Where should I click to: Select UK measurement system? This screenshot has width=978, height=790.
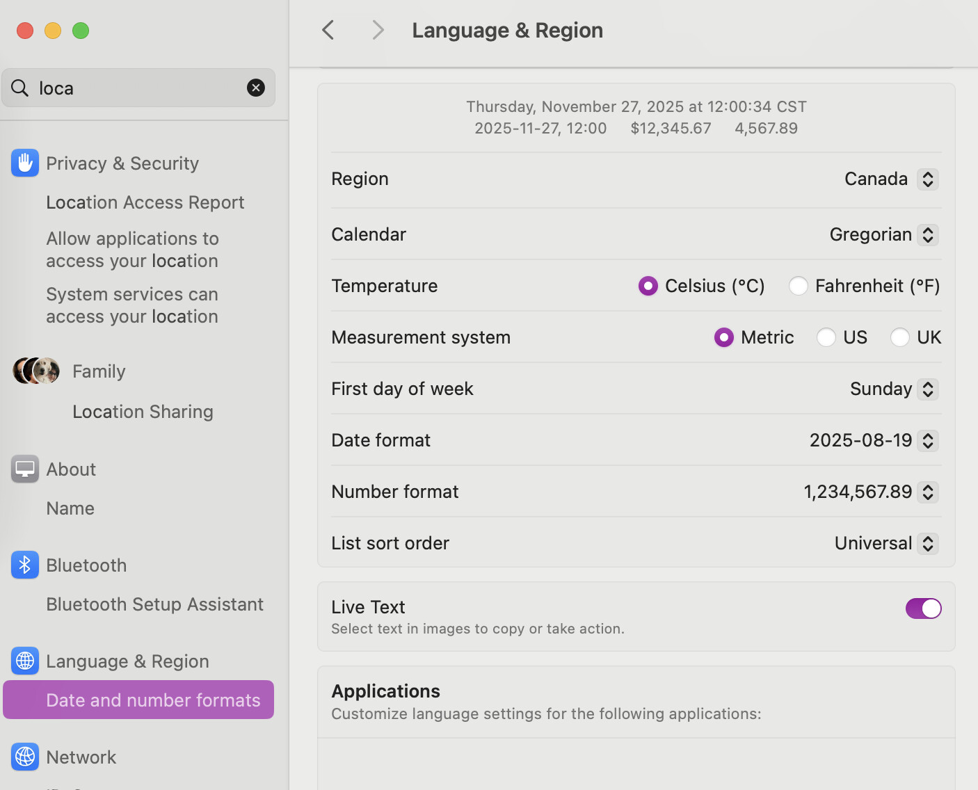(x=899, y=337)
